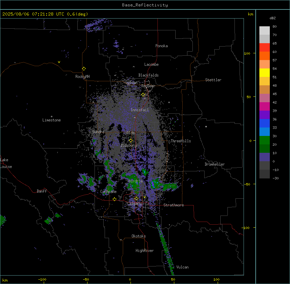Select the purple 39-36 dBZ legend swatch
The height and width of the screenshot is (284, 290).
[264, 115]
